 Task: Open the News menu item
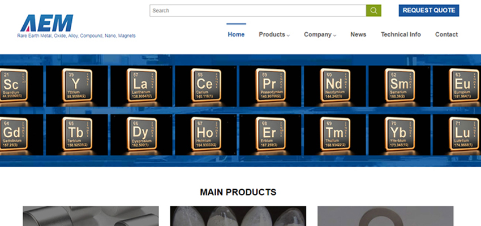click(x=358, y=34)
